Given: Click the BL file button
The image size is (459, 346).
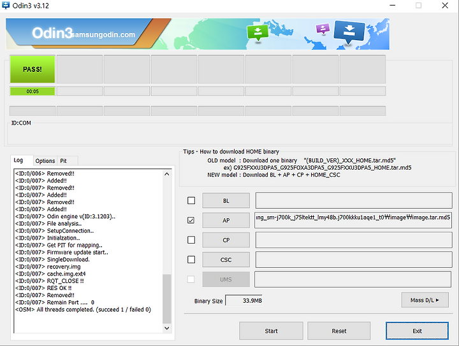Looking at the screenshot, I should click(226, 200).
